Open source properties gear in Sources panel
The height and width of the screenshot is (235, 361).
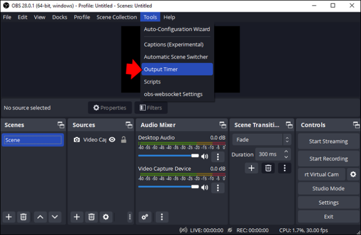(106, 217)
